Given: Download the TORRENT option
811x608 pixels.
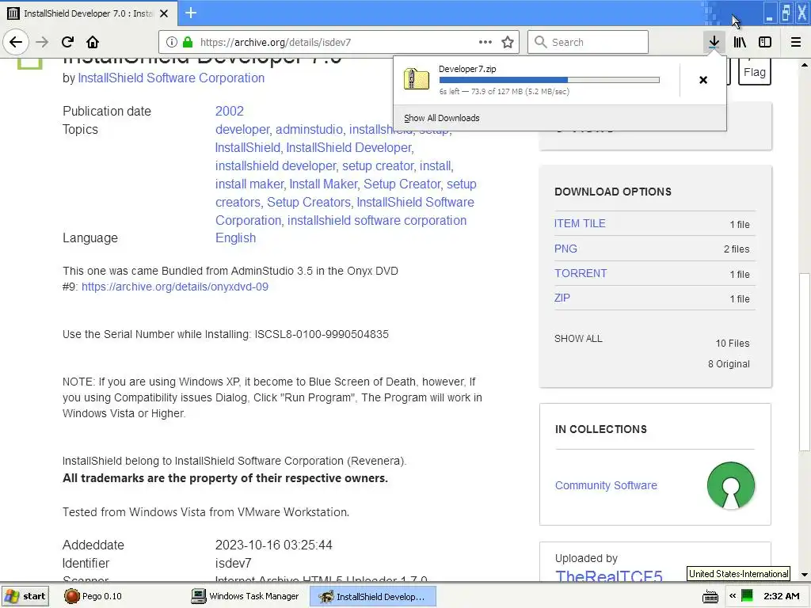Looking at the screenshot, I should 581,273.
